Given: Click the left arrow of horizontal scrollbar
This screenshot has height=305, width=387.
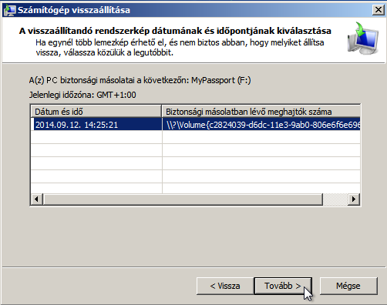Looking at the screenshot, I should 37,199.
